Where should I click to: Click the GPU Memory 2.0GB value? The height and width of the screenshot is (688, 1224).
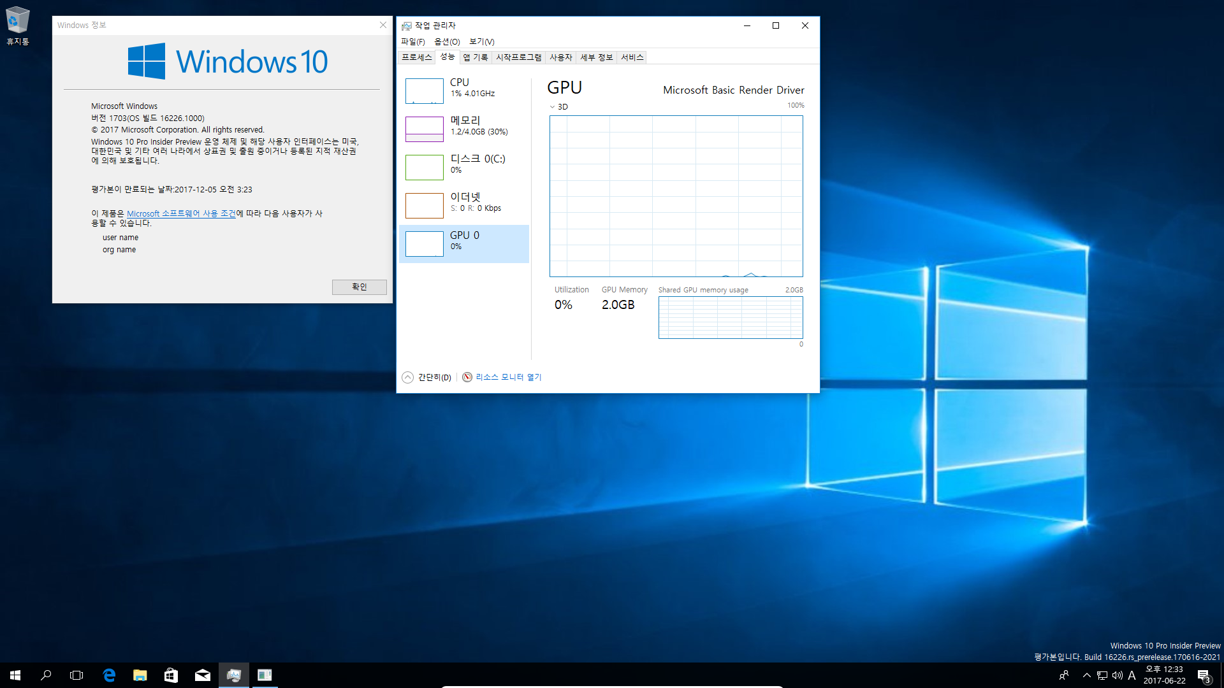pos(618,305)
